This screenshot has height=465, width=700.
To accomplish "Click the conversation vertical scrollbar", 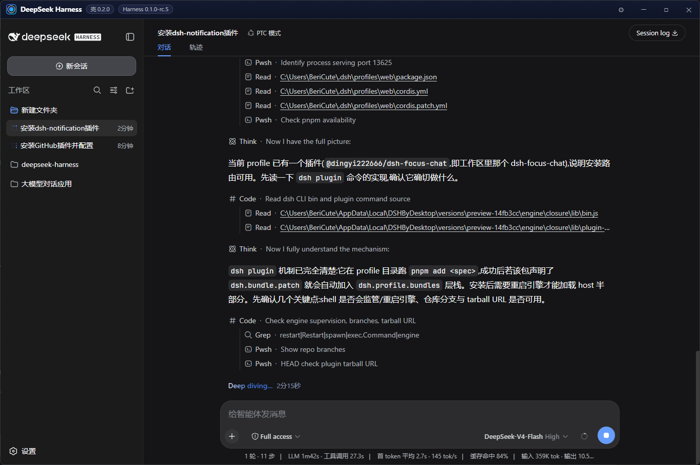I will [697, 407].
